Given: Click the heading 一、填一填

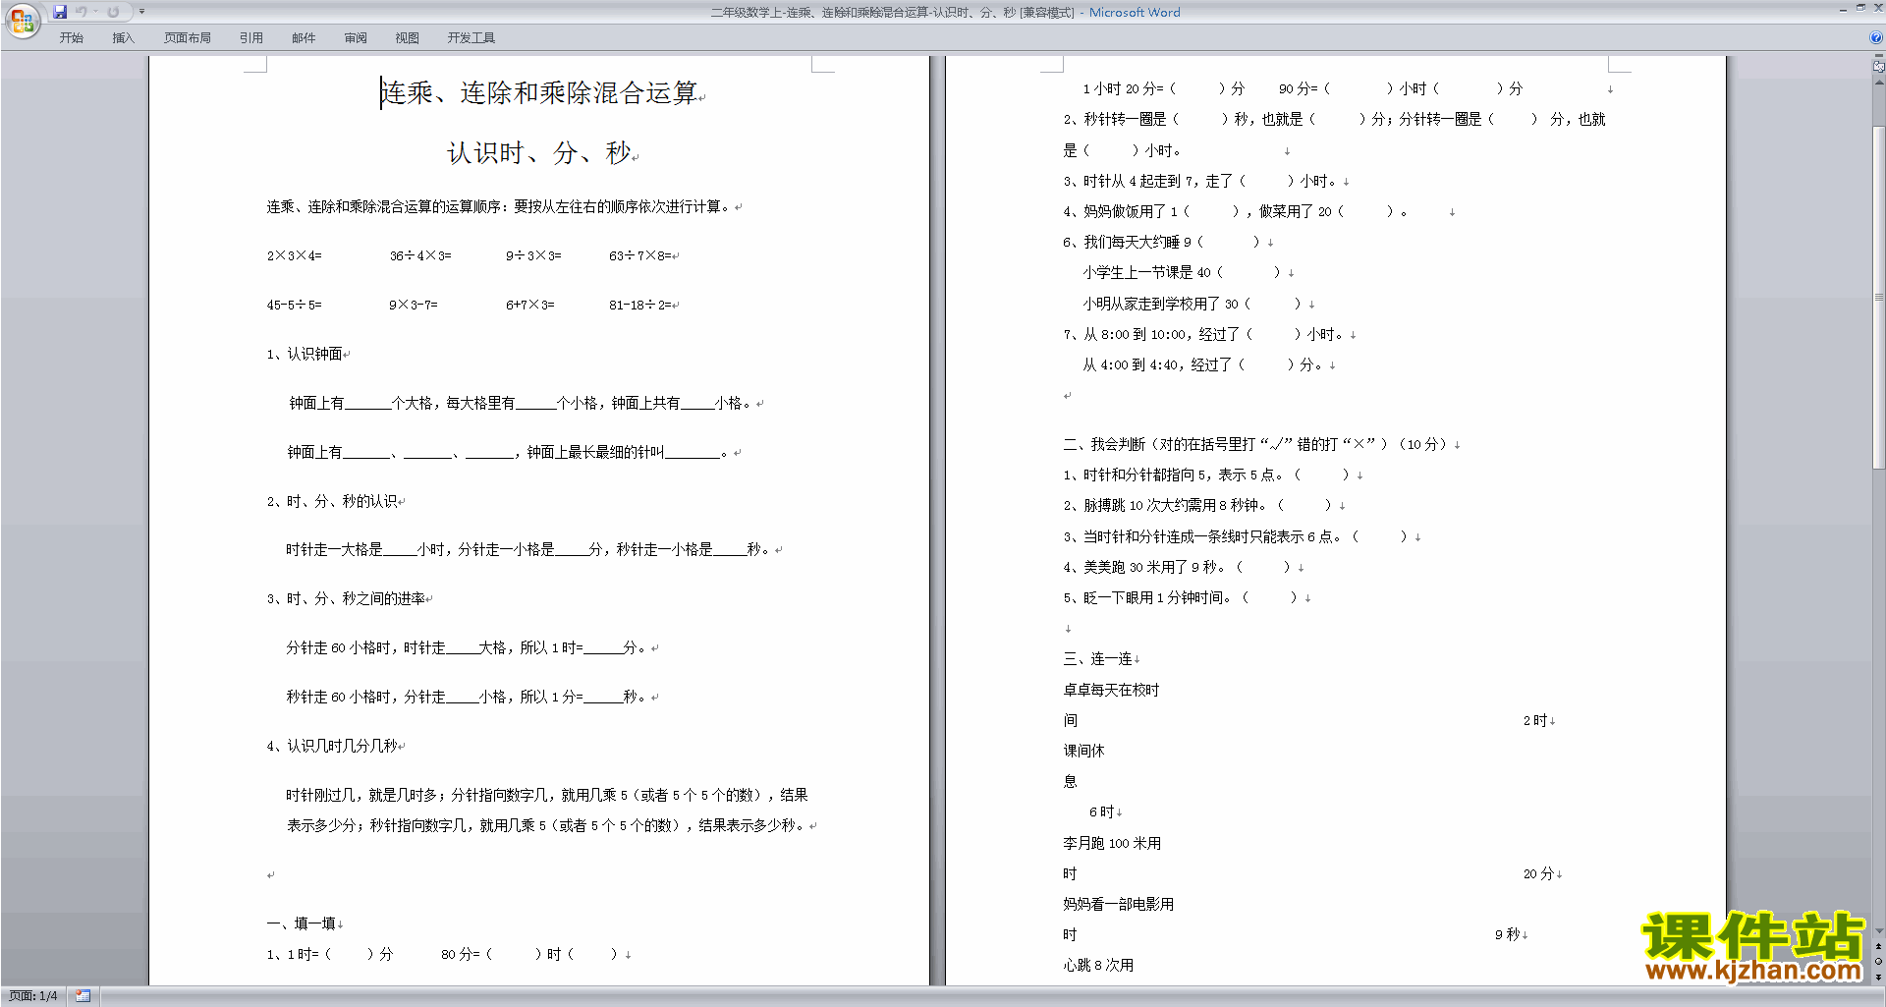Looking at the screenshot, I should pyautogui.click(x=302, y=923).
